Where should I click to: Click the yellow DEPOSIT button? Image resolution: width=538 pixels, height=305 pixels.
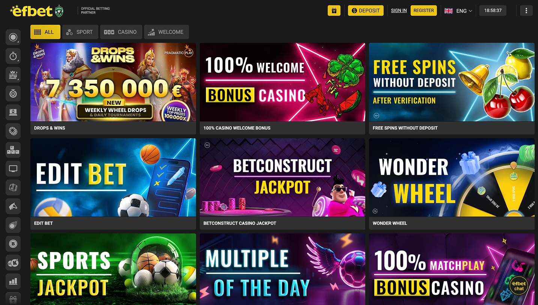(x=366, y=11)
